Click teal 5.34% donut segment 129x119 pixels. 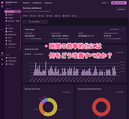coord(47,100)
